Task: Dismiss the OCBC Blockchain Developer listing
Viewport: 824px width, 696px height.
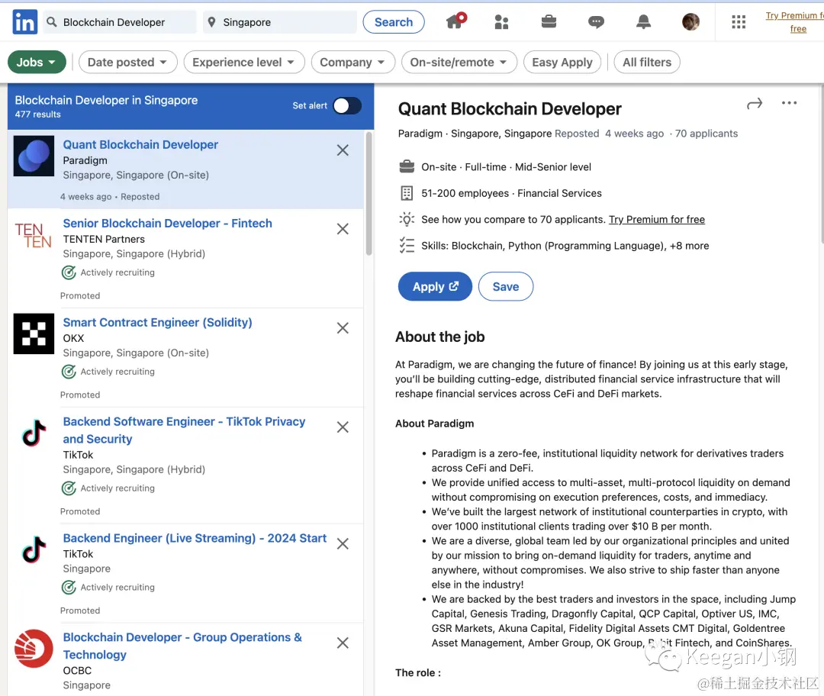Action: [x=343, y=643]
